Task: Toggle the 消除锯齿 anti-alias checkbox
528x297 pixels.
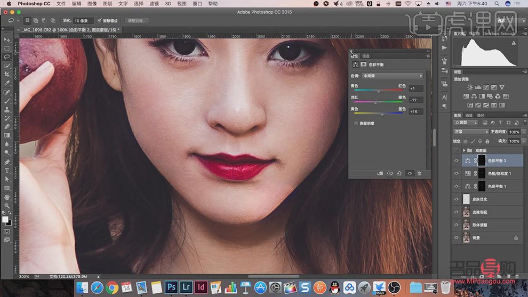Action: 100,21
